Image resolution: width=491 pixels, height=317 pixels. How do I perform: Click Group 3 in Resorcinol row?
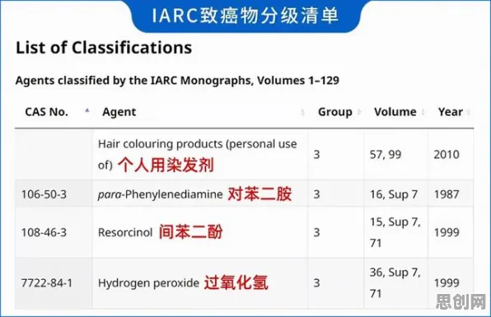click(316, 232)
